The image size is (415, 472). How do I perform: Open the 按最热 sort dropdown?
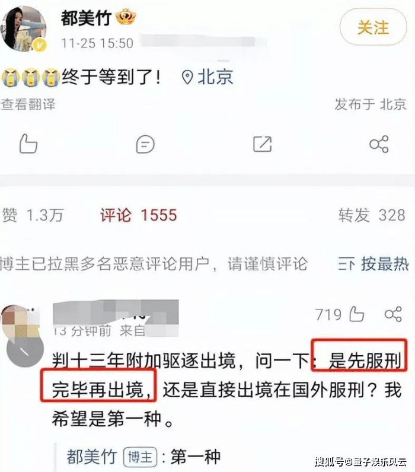(373, 264)
